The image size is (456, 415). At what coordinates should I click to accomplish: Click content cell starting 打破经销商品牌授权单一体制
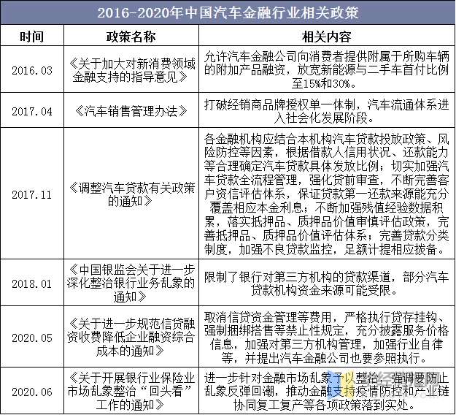[x=327, y=111]
